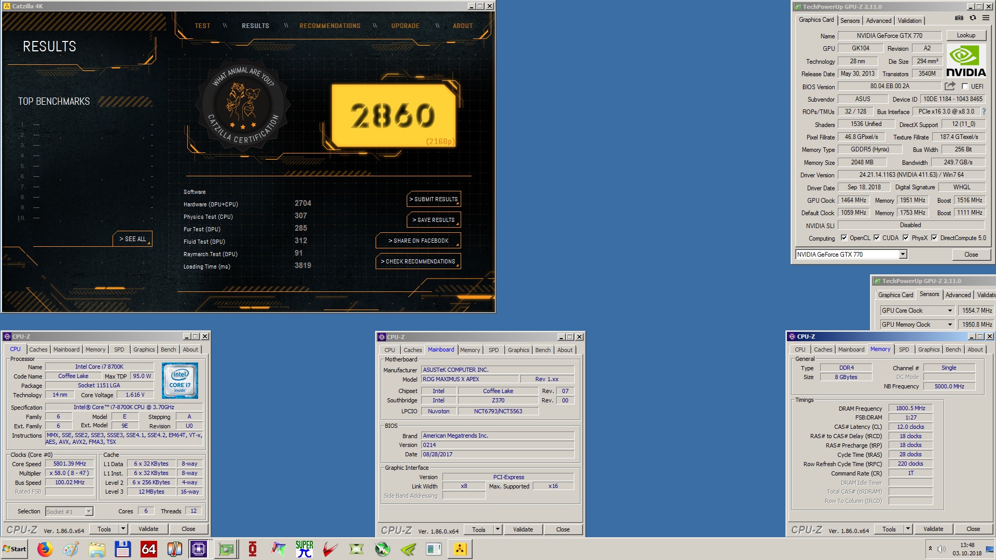Open the Socket #1 selection dropdown
Screen dimensions: 996x560
(89, 512)
